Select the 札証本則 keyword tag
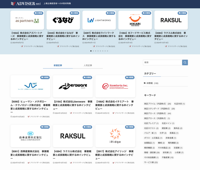The width and height of the screenshot is (200, 170). point(179,104)
